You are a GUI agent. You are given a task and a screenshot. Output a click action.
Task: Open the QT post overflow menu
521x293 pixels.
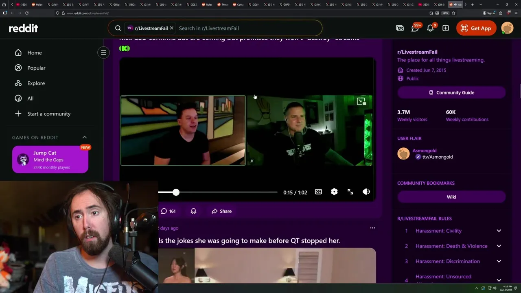coord(372,228)
